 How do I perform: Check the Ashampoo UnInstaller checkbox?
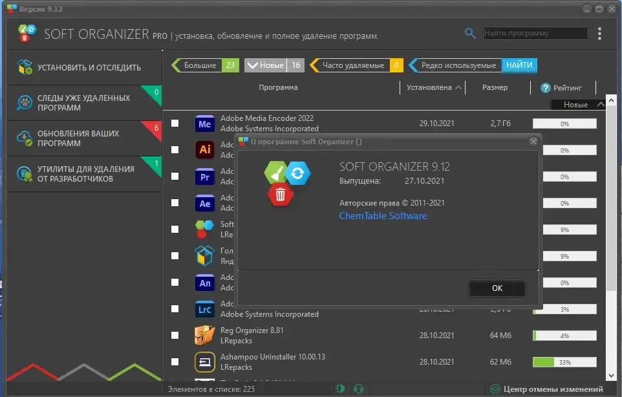tap(175, 361)
